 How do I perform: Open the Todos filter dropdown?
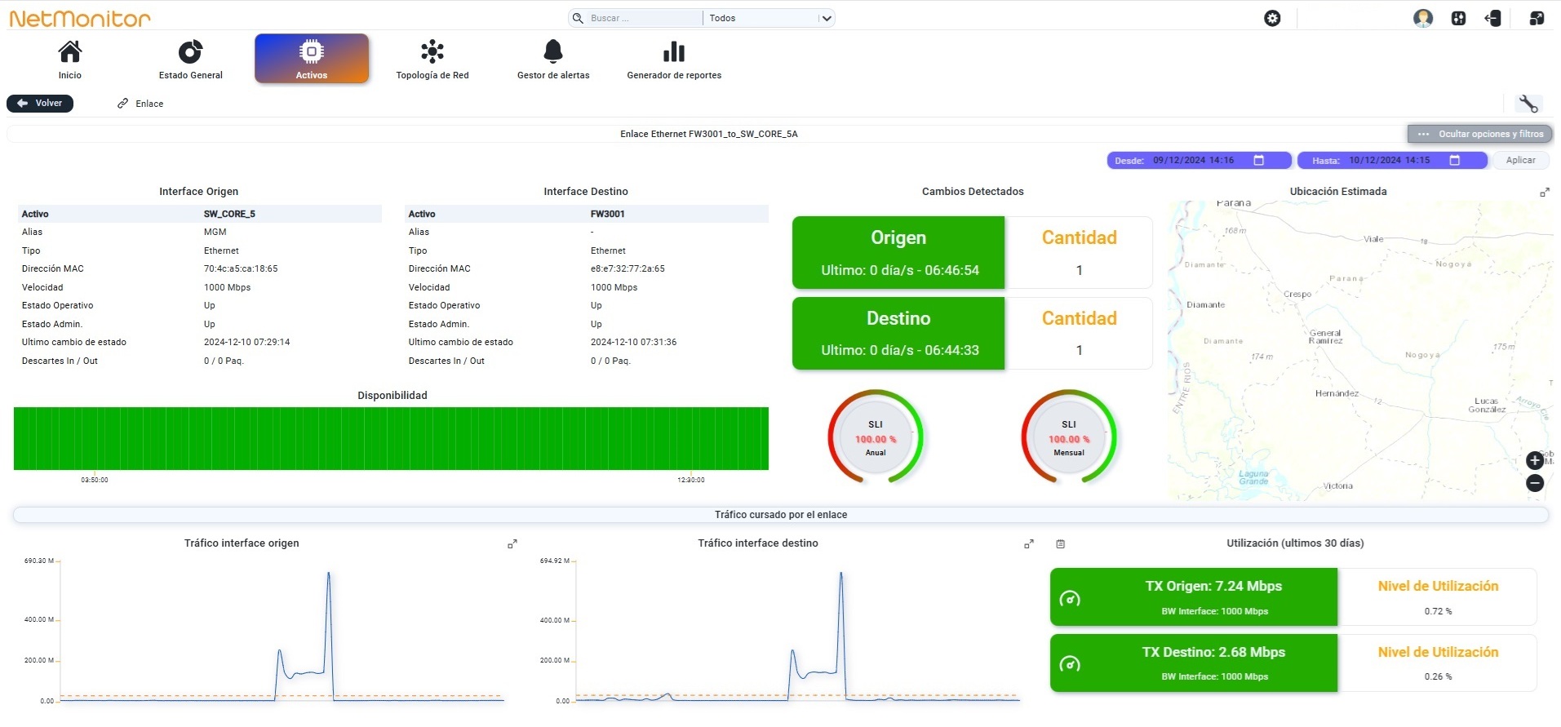[x=769, y=18]
